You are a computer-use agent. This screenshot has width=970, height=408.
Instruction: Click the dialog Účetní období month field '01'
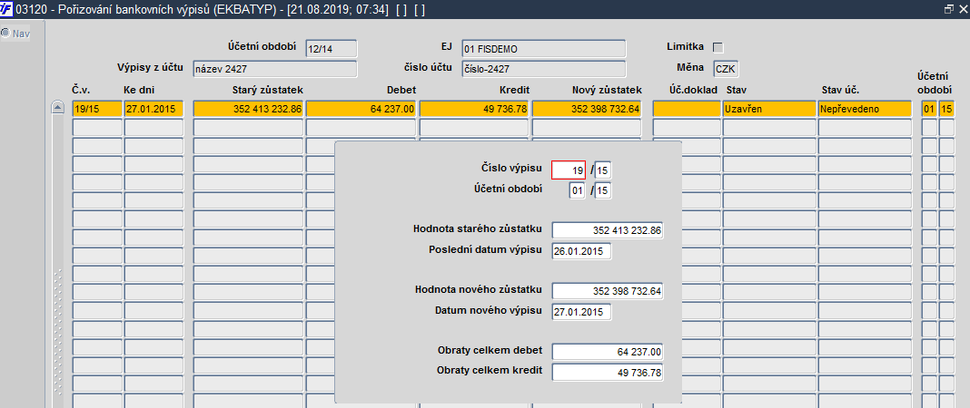577,190
